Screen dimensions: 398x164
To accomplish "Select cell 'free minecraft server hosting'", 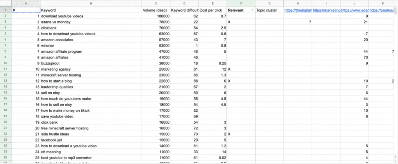I will [91, 128].
